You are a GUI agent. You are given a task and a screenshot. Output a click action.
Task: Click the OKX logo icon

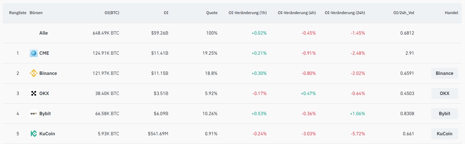pyautogui.click(x=34, y=93)
